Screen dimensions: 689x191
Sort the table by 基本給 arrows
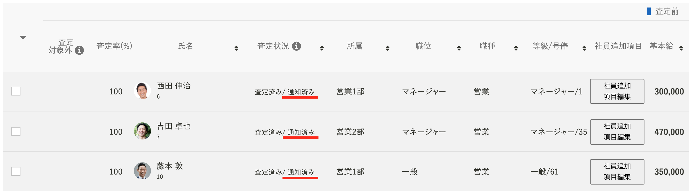point(681,48)
